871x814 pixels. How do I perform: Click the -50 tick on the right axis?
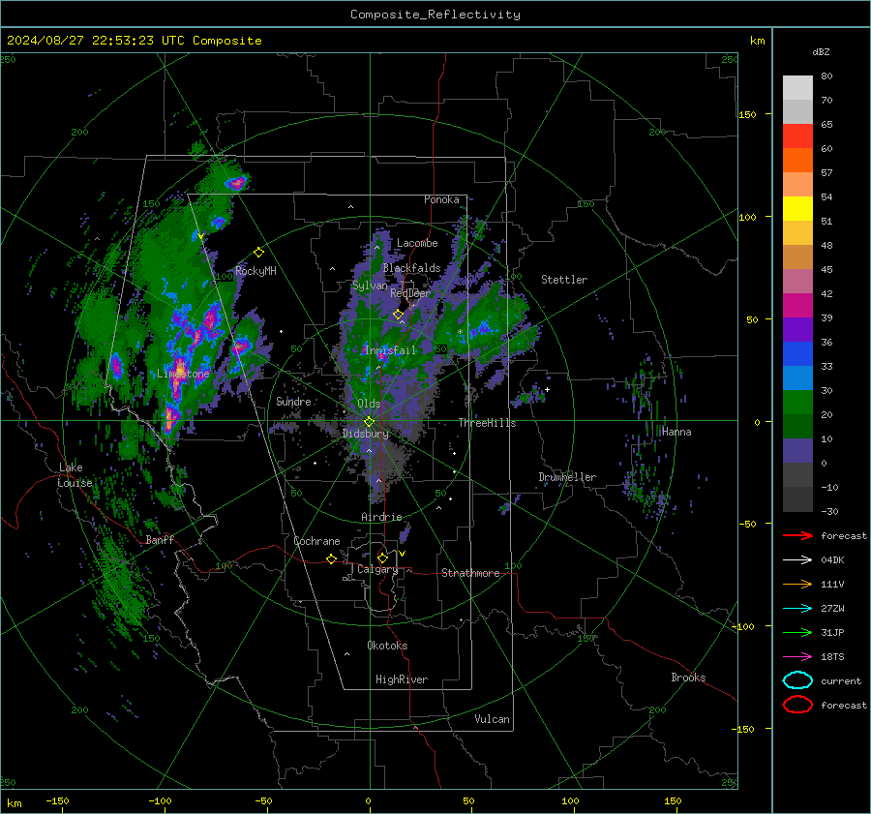(x=748, y=524)
